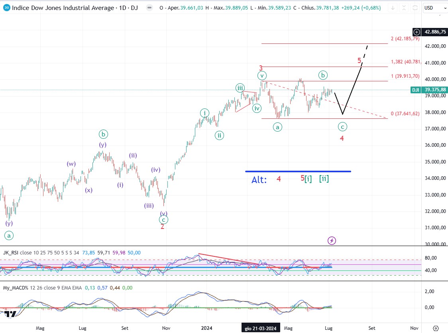Select the green [ii] alternate wave label
Viewport: 448px width, 333px height.
324,179
